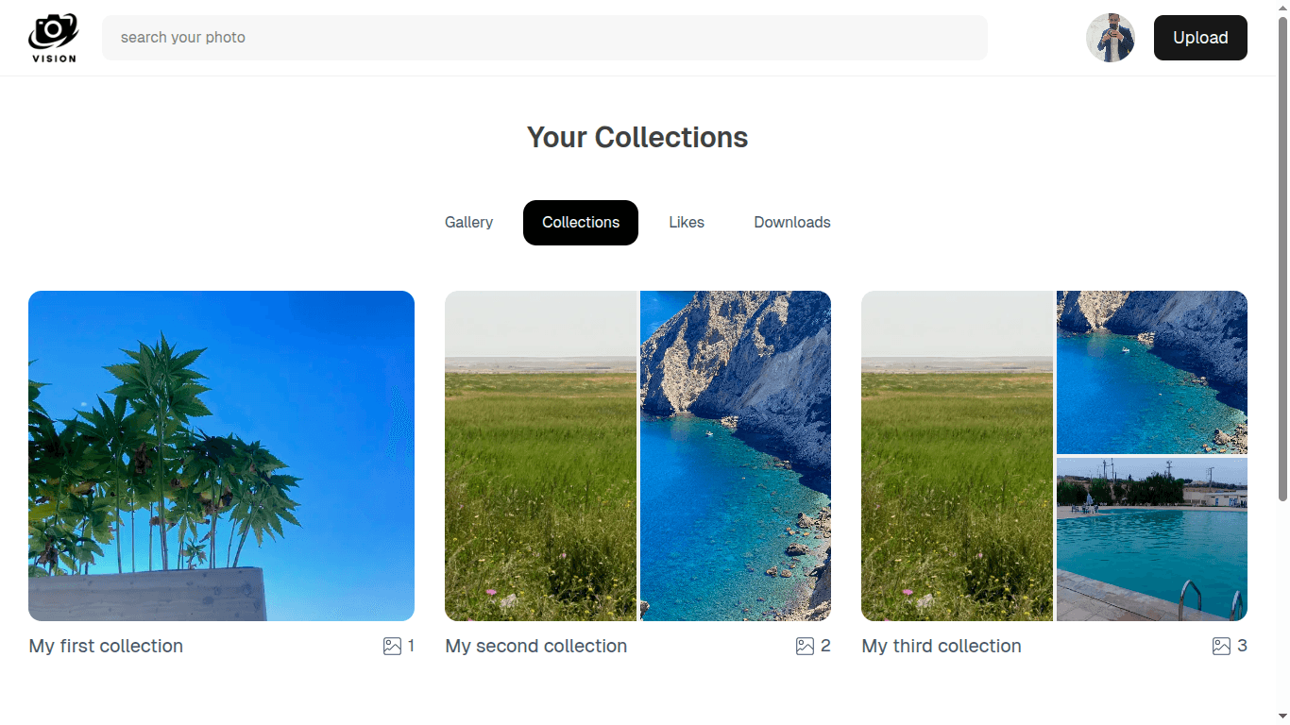The height and width of the screenshot is (725, 1290).
Task: Switch to the Downloads tab
Action: click(x=791, y=223)
